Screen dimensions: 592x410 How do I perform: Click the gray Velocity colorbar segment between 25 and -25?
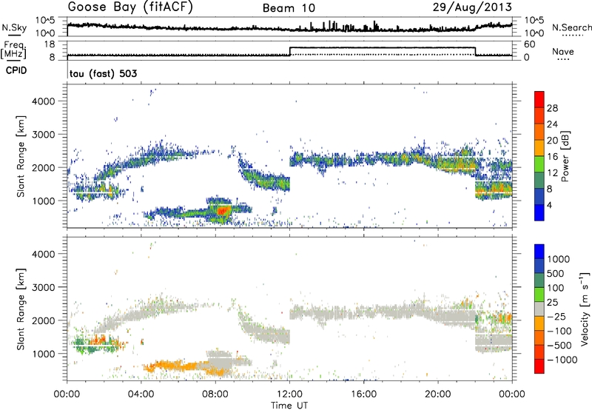[539, 309]
